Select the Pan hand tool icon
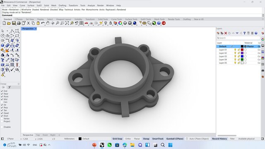Screen dimensions: 265x149 coord(48,23)
